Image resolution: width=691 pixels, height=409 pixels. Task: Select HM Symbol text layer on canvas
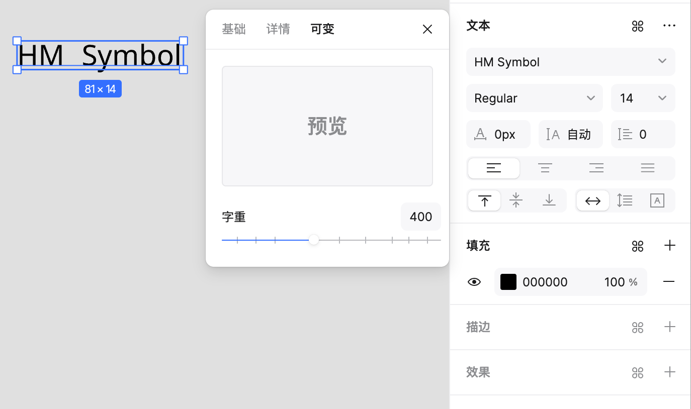tap(100, 55)
